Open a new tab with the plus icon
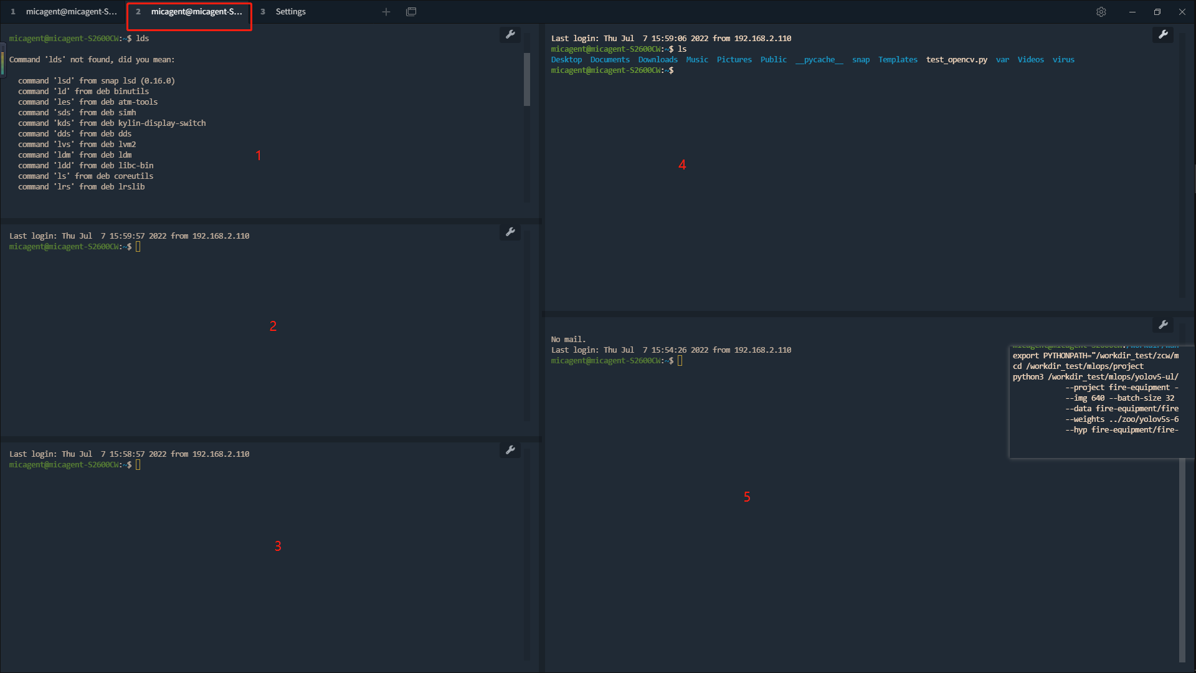This screenshot has height=673, width=1196. (386, 11)
